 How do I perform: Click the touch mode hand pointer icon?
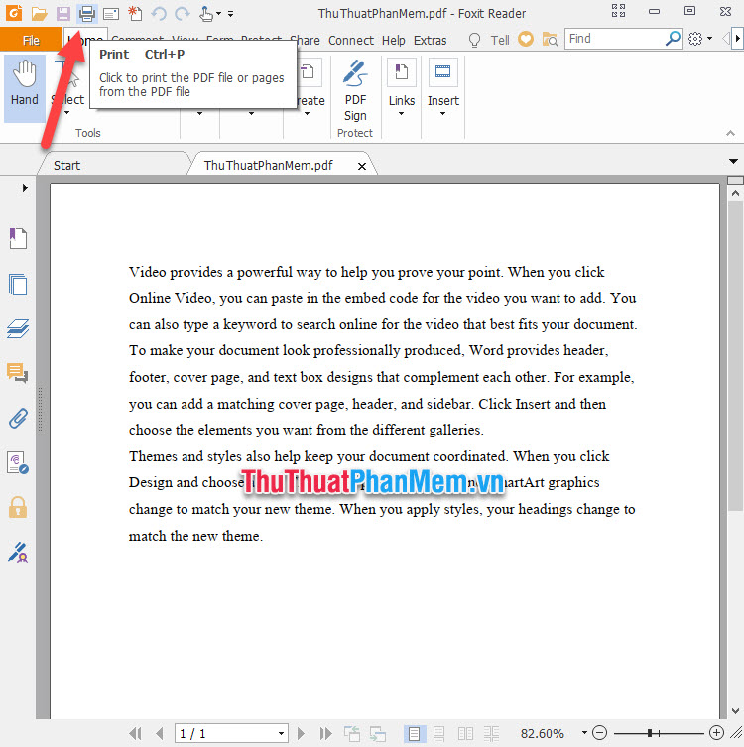tap(206, 14)
